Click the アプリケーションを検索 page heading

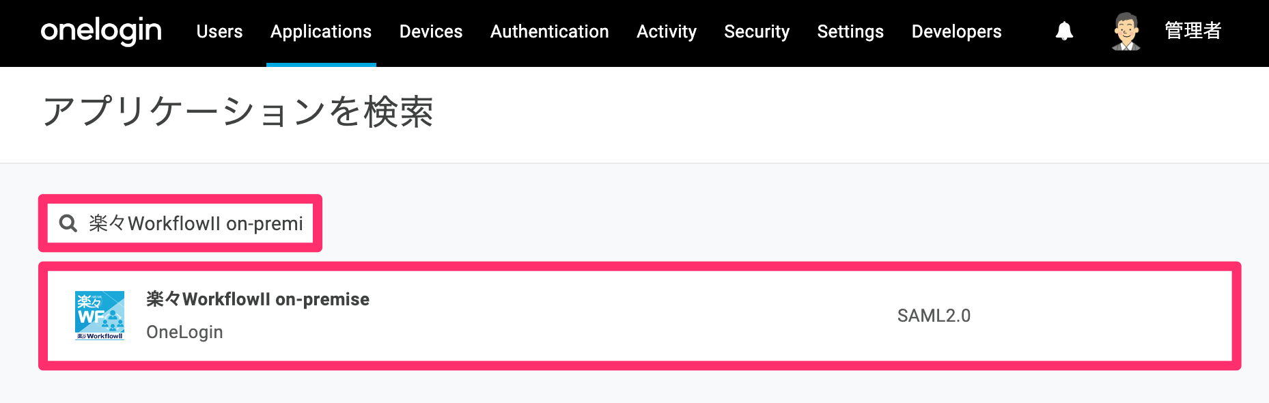238,111
